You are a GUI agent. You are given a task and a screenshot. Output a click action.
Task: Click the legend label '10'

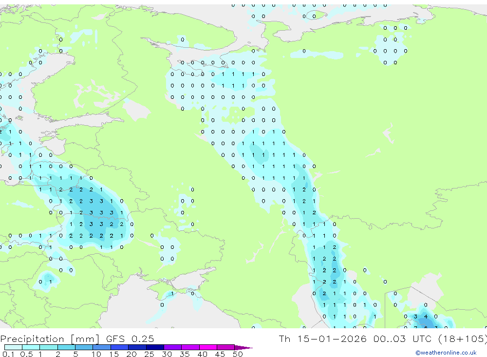[96, 354]
